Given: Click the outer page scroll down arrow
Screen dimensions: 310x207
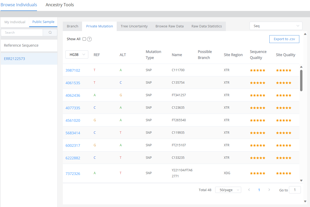Looking at the screenshot, I should 305,201.
